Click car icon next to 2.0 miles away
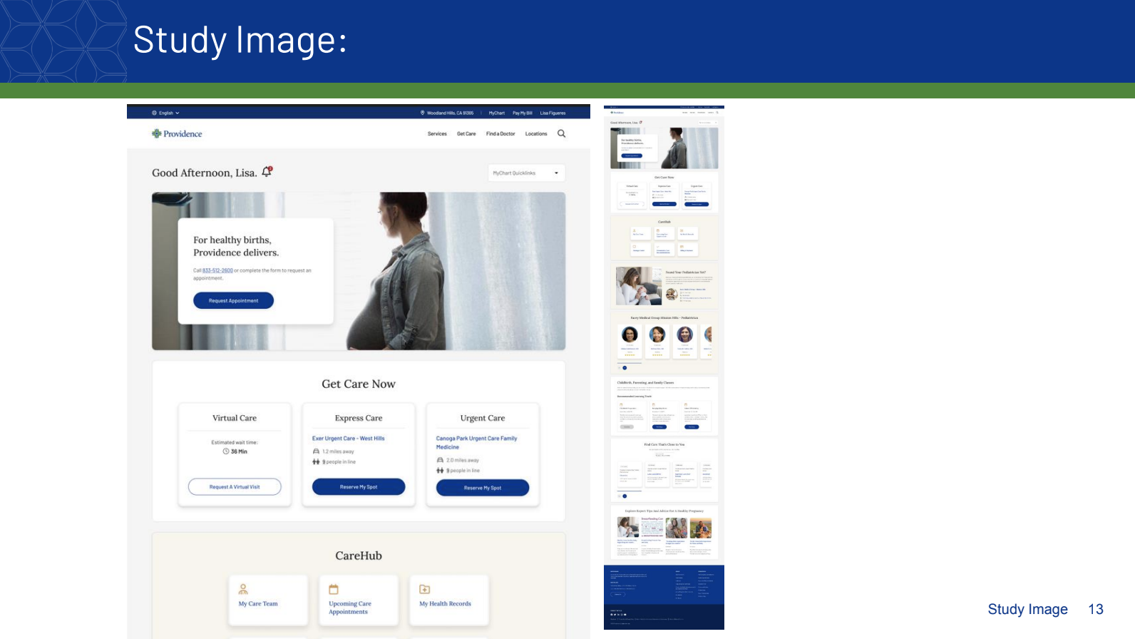This screenshot has width=1135, height=639. pos(440,460)
